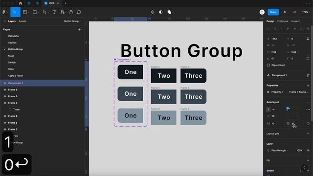Image resolution: width=313 pixels, height=176 pixels.
Task: Add a fill with plus
Action: tap(308, 160)
